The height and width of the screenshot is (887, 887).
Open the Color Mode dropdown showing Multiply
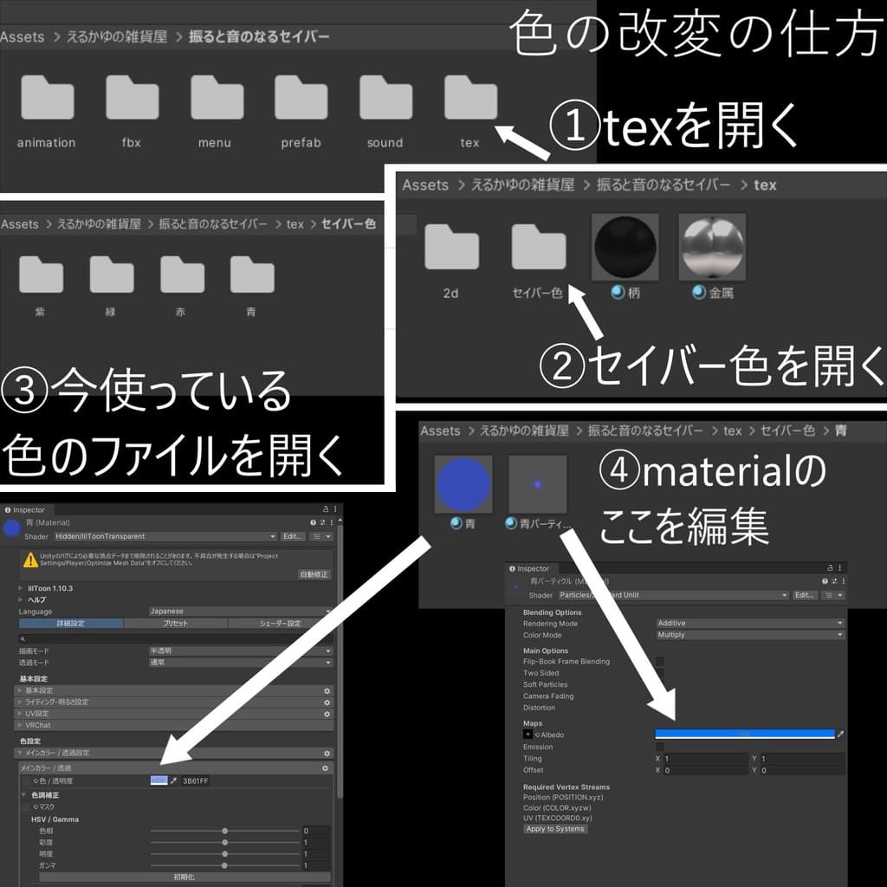[749, 634]
